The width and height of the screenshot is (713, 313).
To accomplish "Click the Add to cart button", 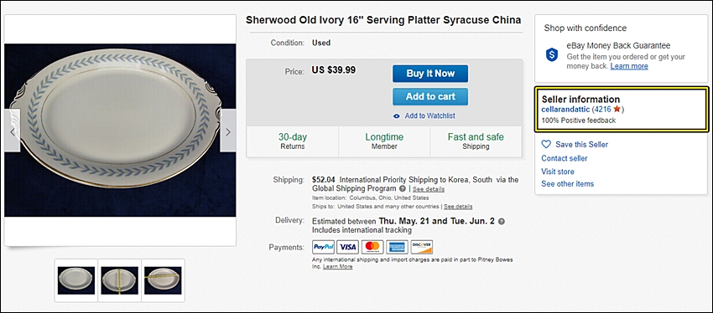I will (x=430, y=96).
